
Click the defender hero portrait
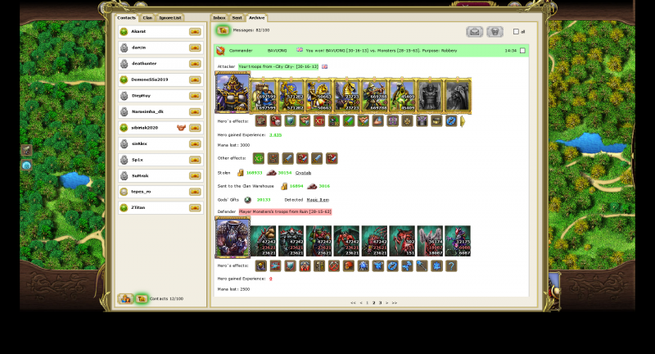(232, 238)
